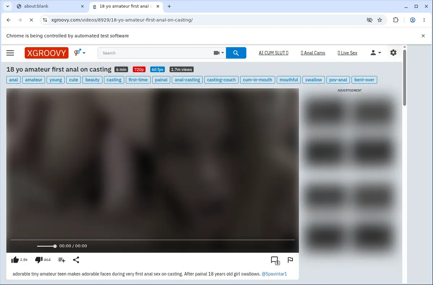433x285 pixels.
Task: Open the hamburger site menu
Action: [10, 53]
